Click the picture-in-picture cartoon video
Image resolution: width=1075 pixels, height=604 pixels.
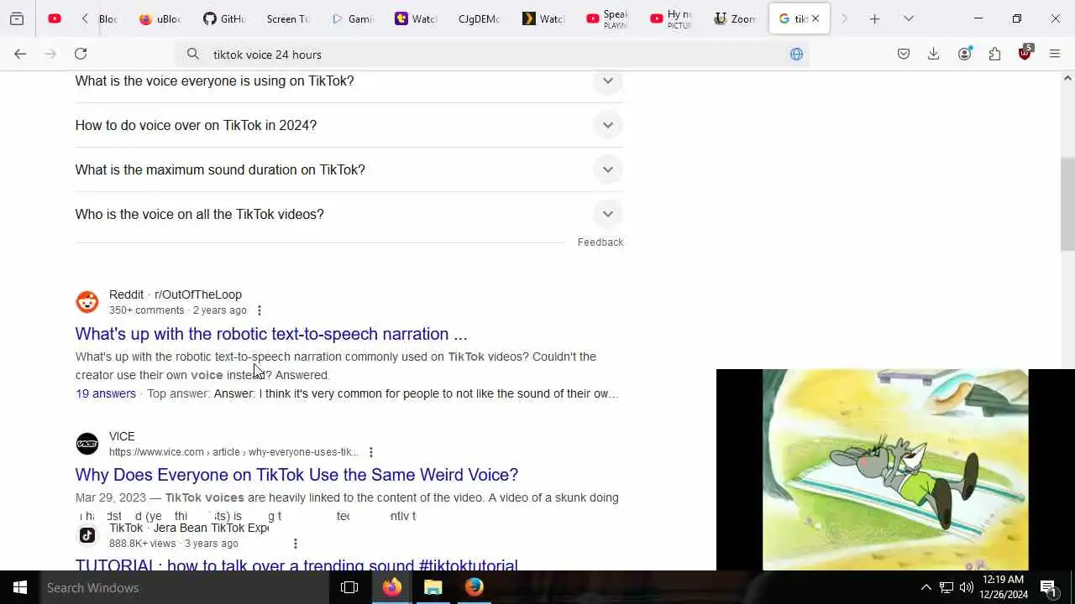895,470
